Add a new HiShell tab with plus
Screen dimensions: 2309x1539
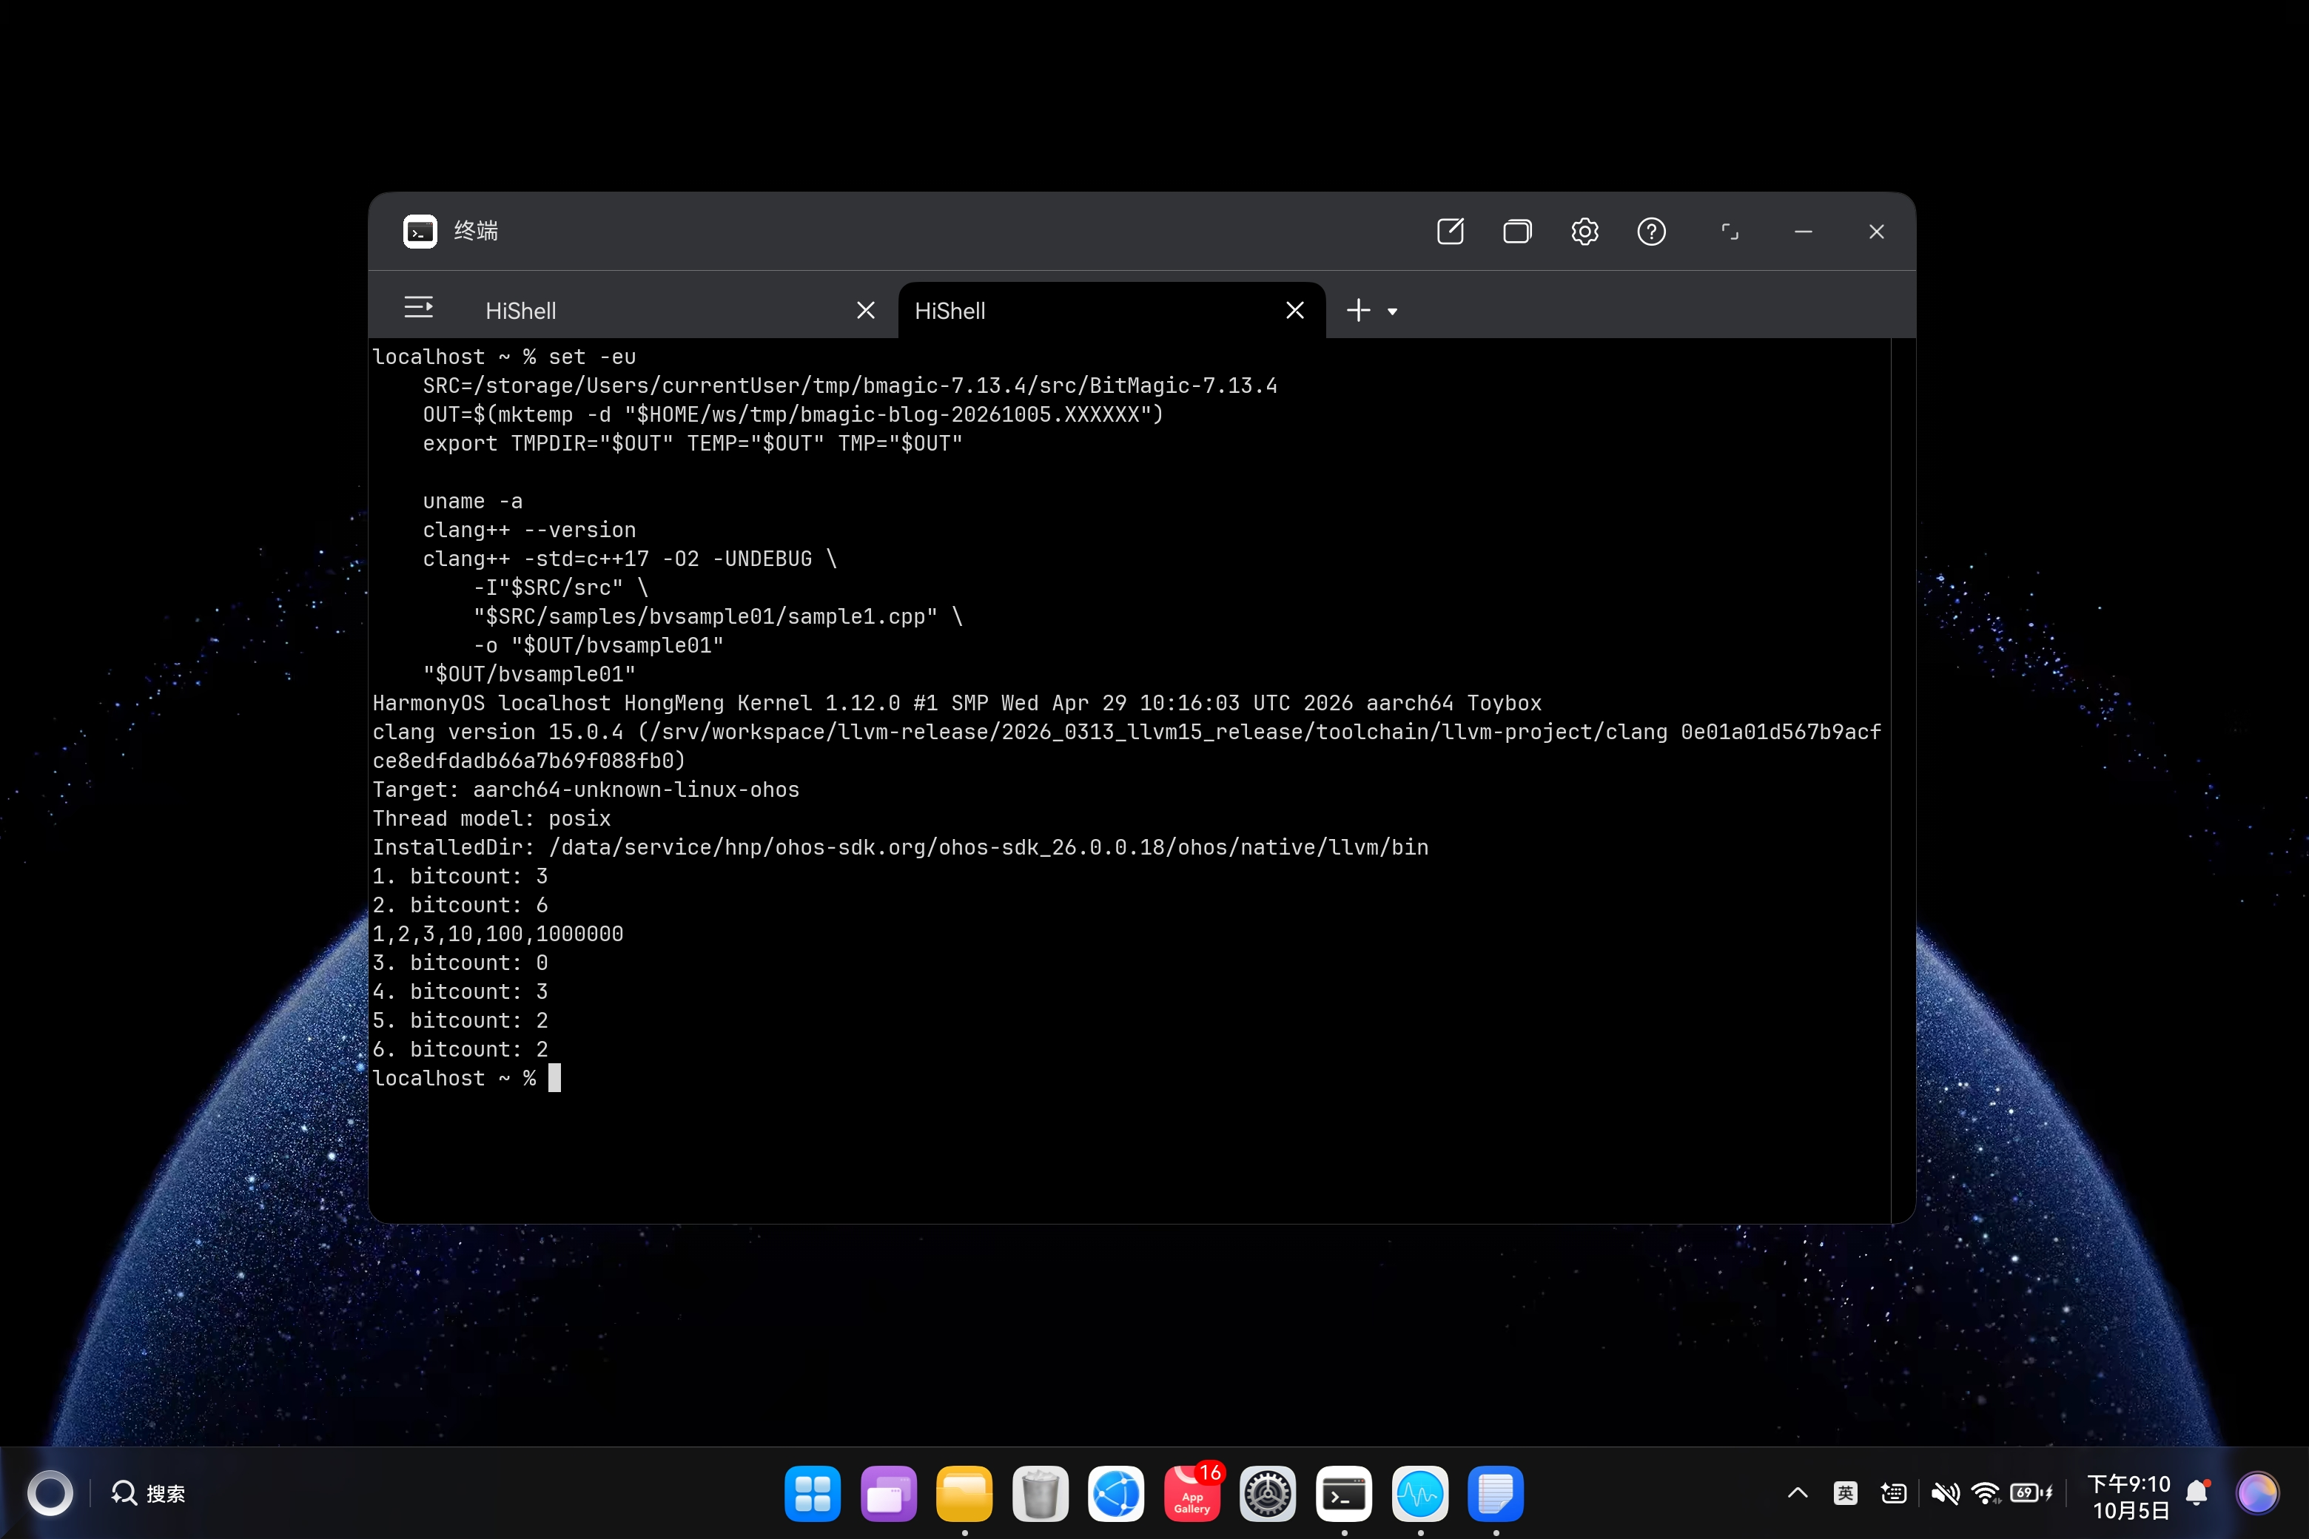click(1359, 310)
